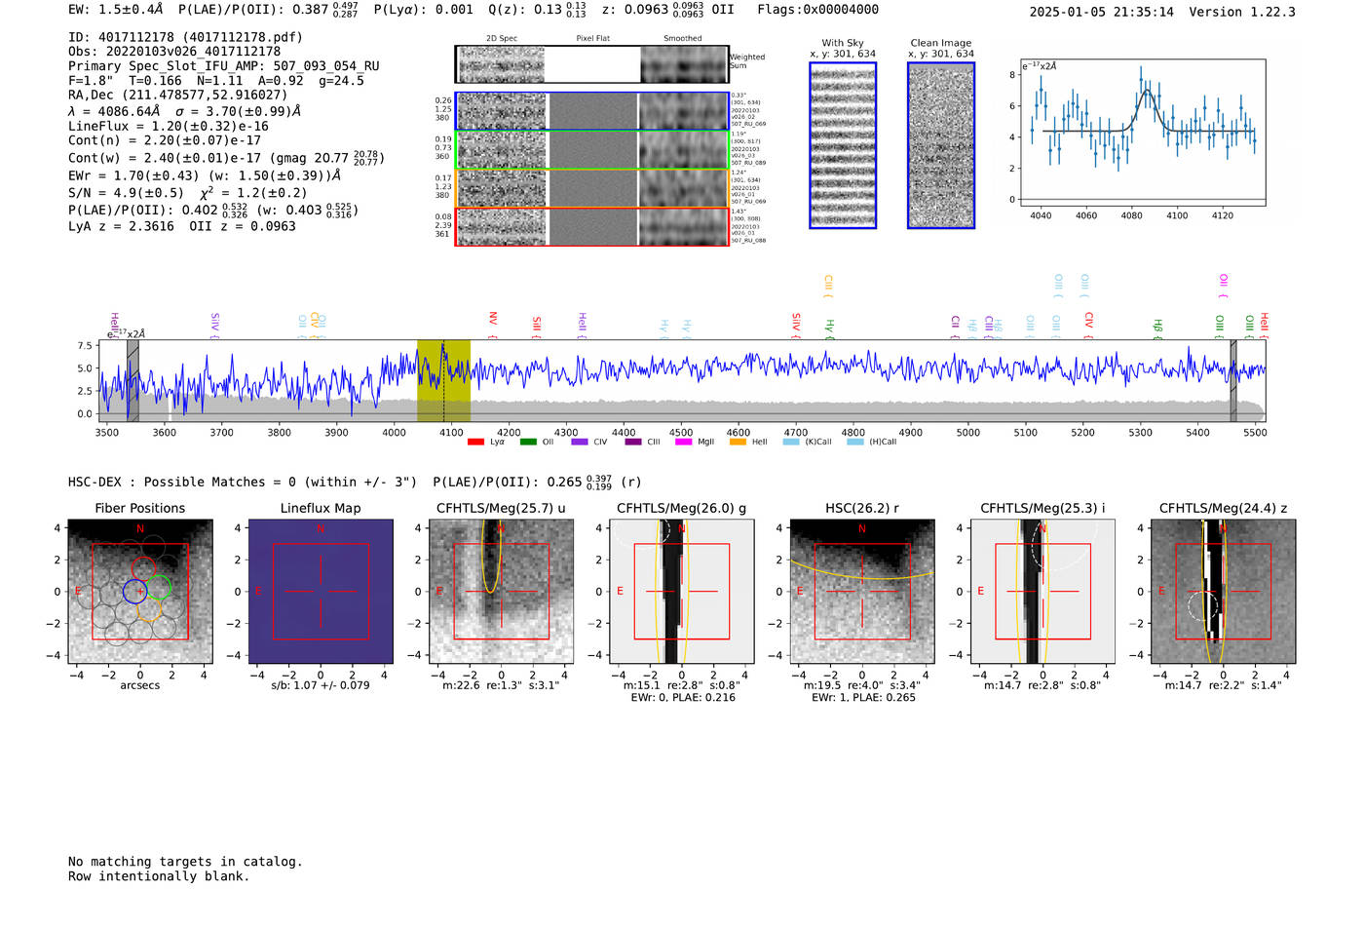This screenshot has width=1364, height=929.
Task: Click the P(Lyα): 0.001 header value
Action: pos(424,10)
